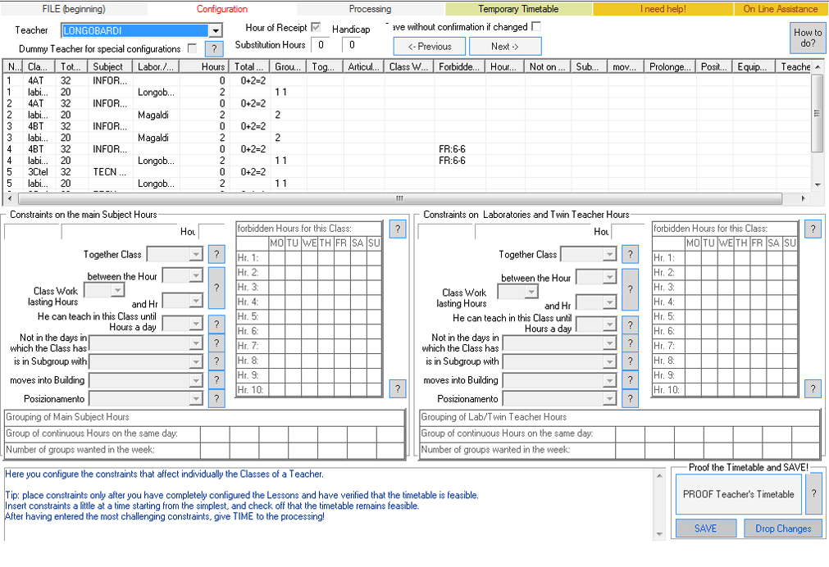The width and height of the screenshot is (829, 567).
Task: Open help for Laboratories Posizionamento
Action: pyautogui.click(x=630, y=399)
